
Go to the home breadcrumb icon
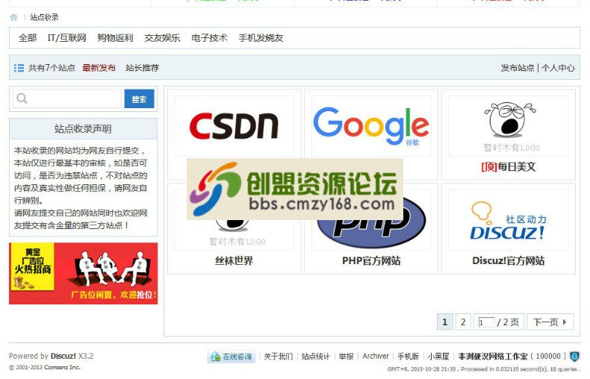click(x=13, y=17)
